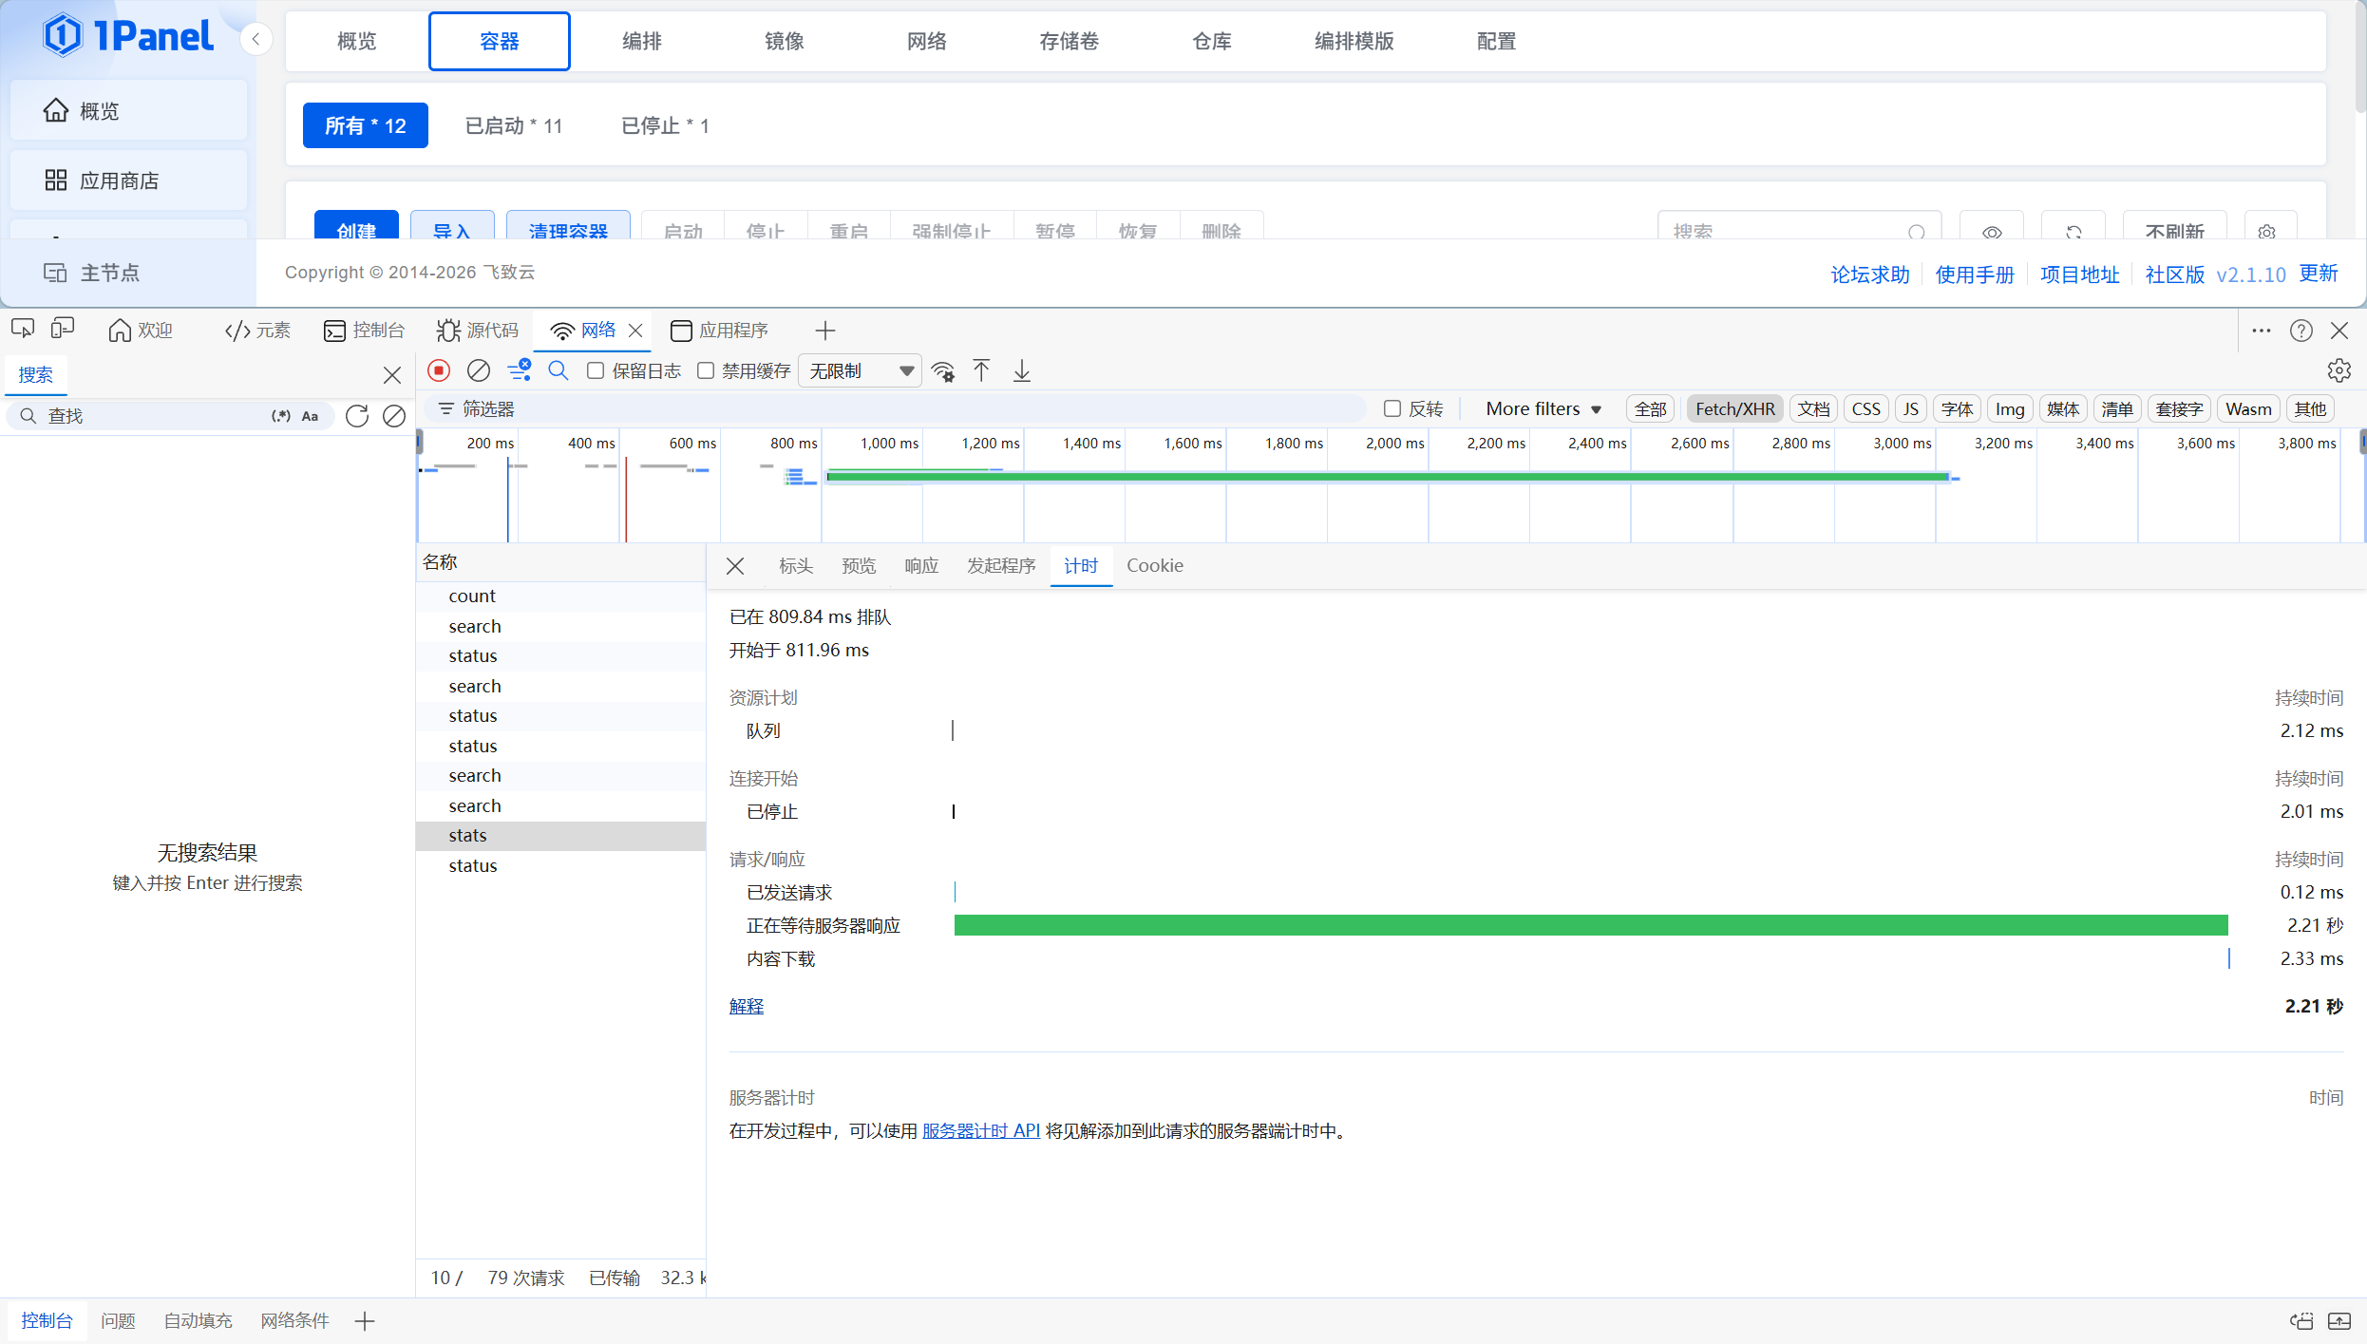Click the clear network log icon
The image size is (2367, 1344).
(479, 370)
